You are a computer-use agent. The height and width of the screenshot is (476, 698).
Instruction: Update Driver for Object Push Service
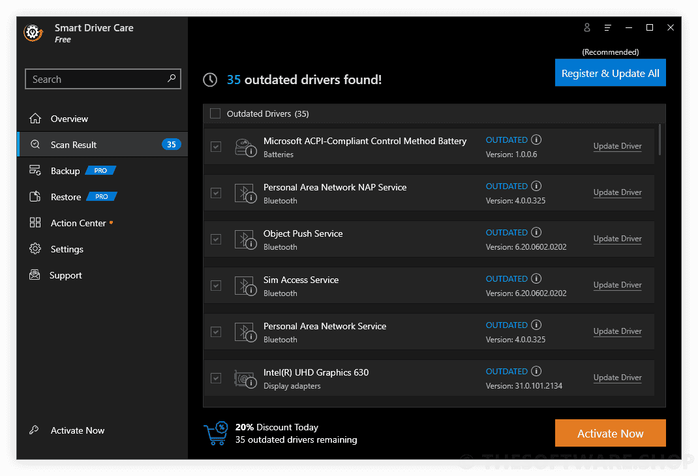[x=617, y=239]
